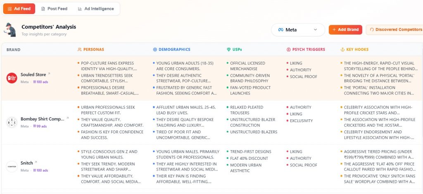Image resolution: width=423 pixels, height=194 pixels.
Task: Click the Competitors' Analysis heading
Action: [x=49, y=27]
